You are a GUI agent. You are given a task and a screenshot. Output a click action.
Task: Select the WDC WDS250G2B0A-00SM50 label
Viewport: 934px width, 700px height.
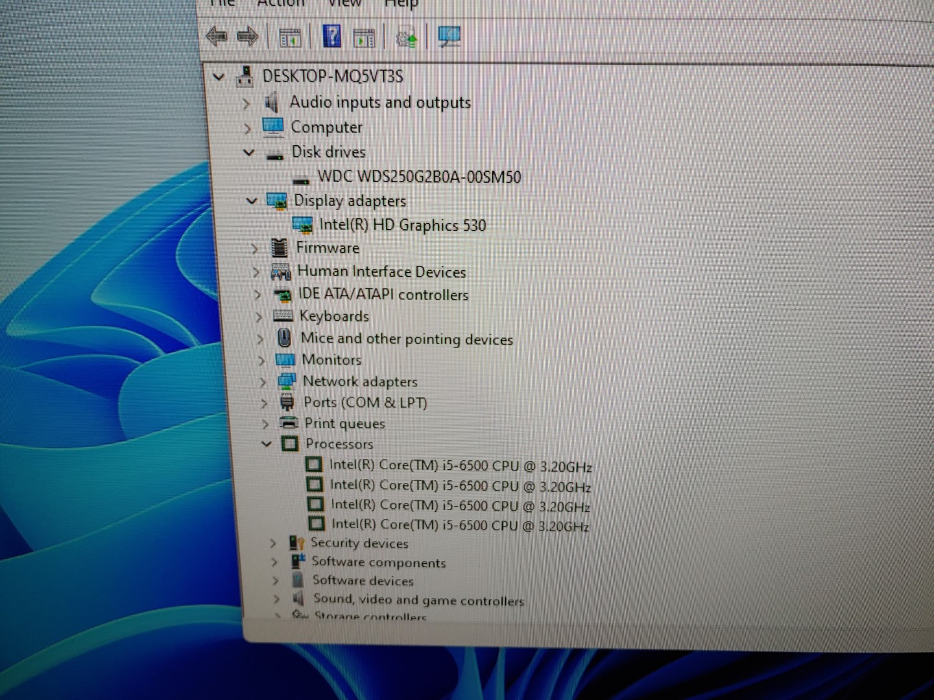[x=419, y=177]
